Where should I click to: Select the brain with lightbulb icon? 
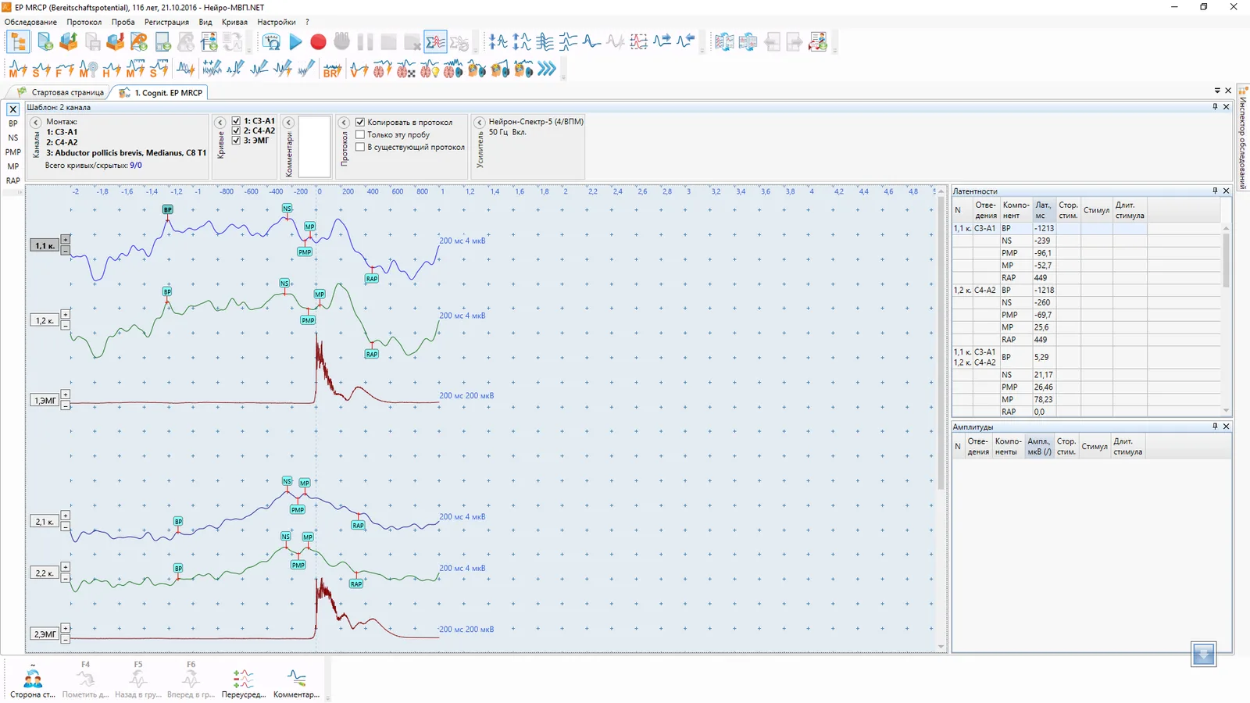(430, 70)
